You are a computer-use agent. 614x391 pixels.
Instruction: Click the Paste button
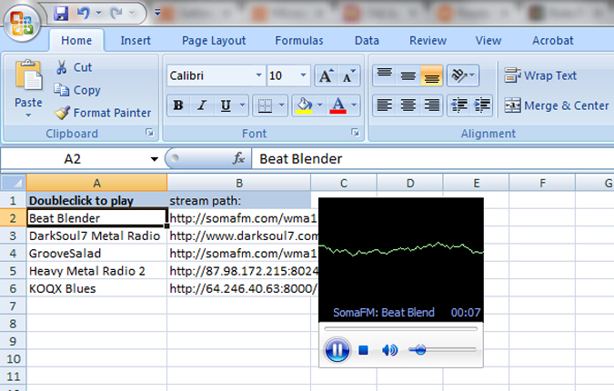tap(28, 89)
